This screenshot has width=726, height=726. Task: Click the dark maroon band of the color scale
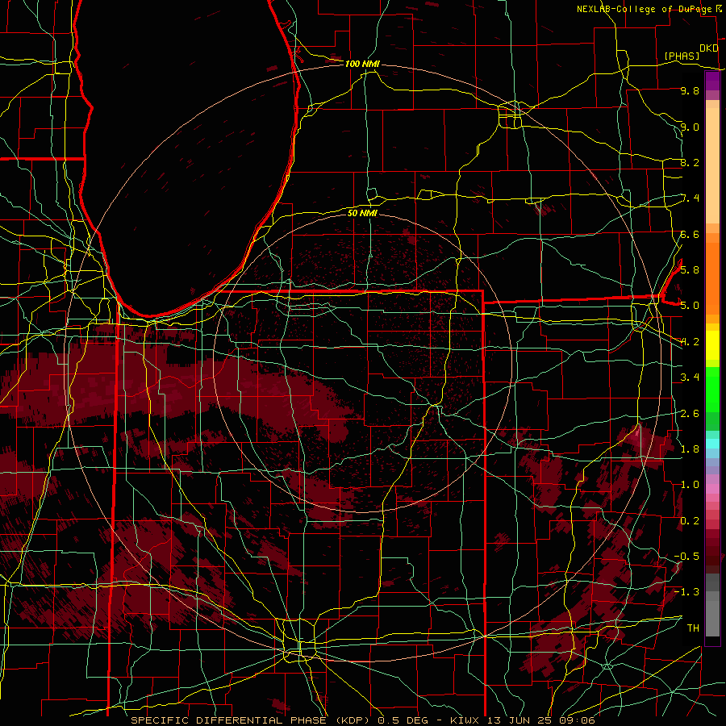point(712,552)
